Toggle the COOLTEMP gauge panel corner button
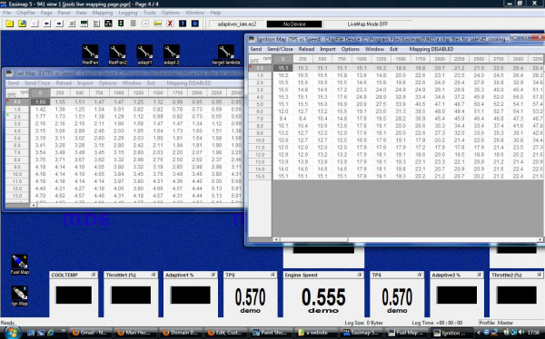 (x=94, y=275)
